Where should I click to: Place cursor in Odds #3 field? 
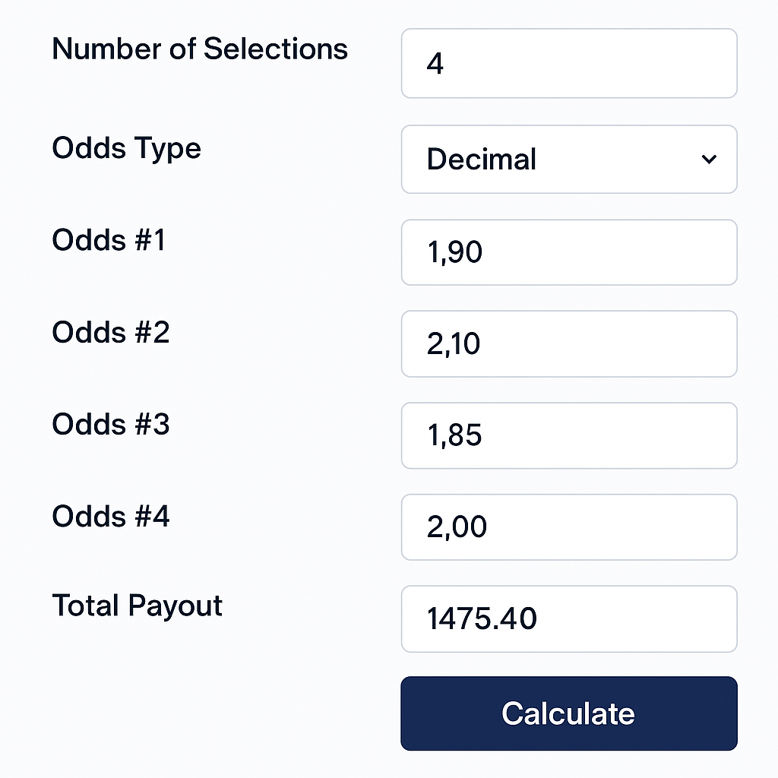[x=568, y=435]
